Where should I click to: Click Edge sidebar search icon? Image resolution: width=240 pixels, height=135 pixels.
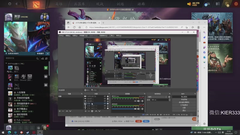(204, 32)
